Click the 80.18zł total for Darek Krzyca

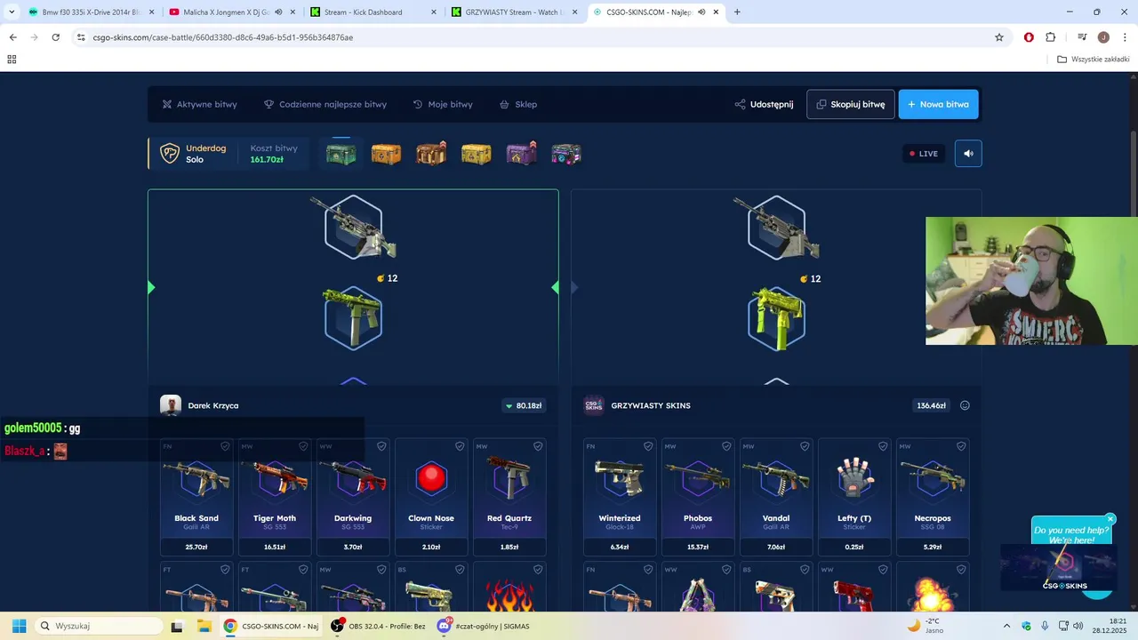(x=524, y=405)
